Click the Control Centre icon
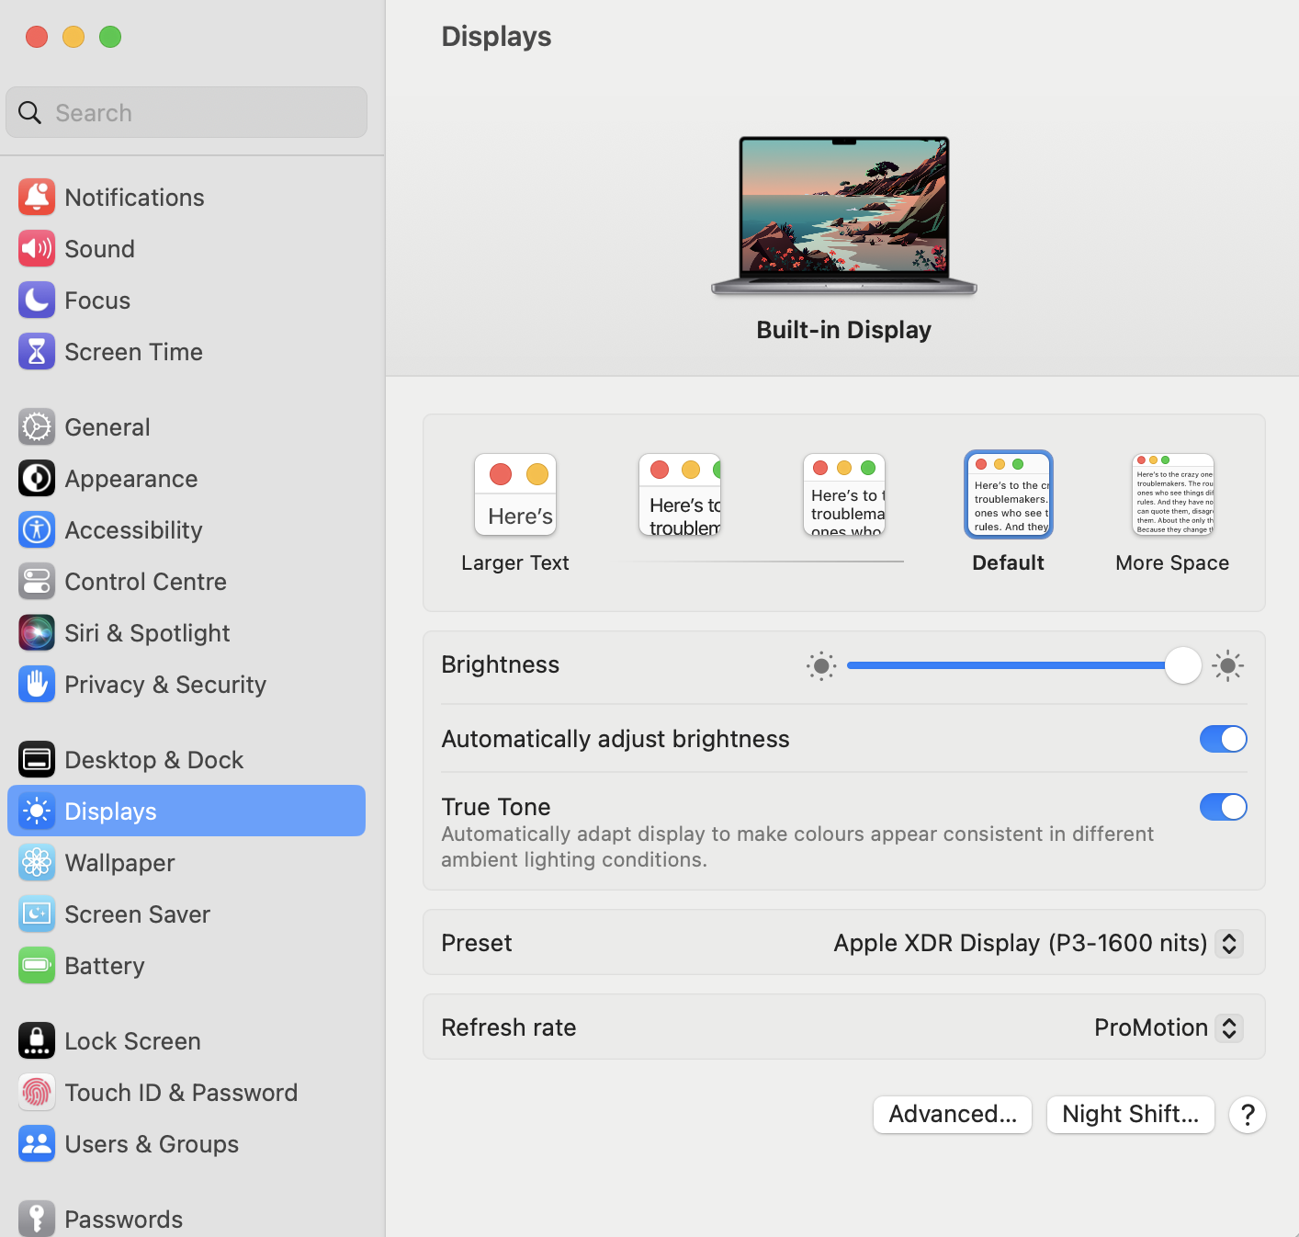The height and width of the screenshot is (1237, 1299). pyautogui.click(x=37, y=582)
